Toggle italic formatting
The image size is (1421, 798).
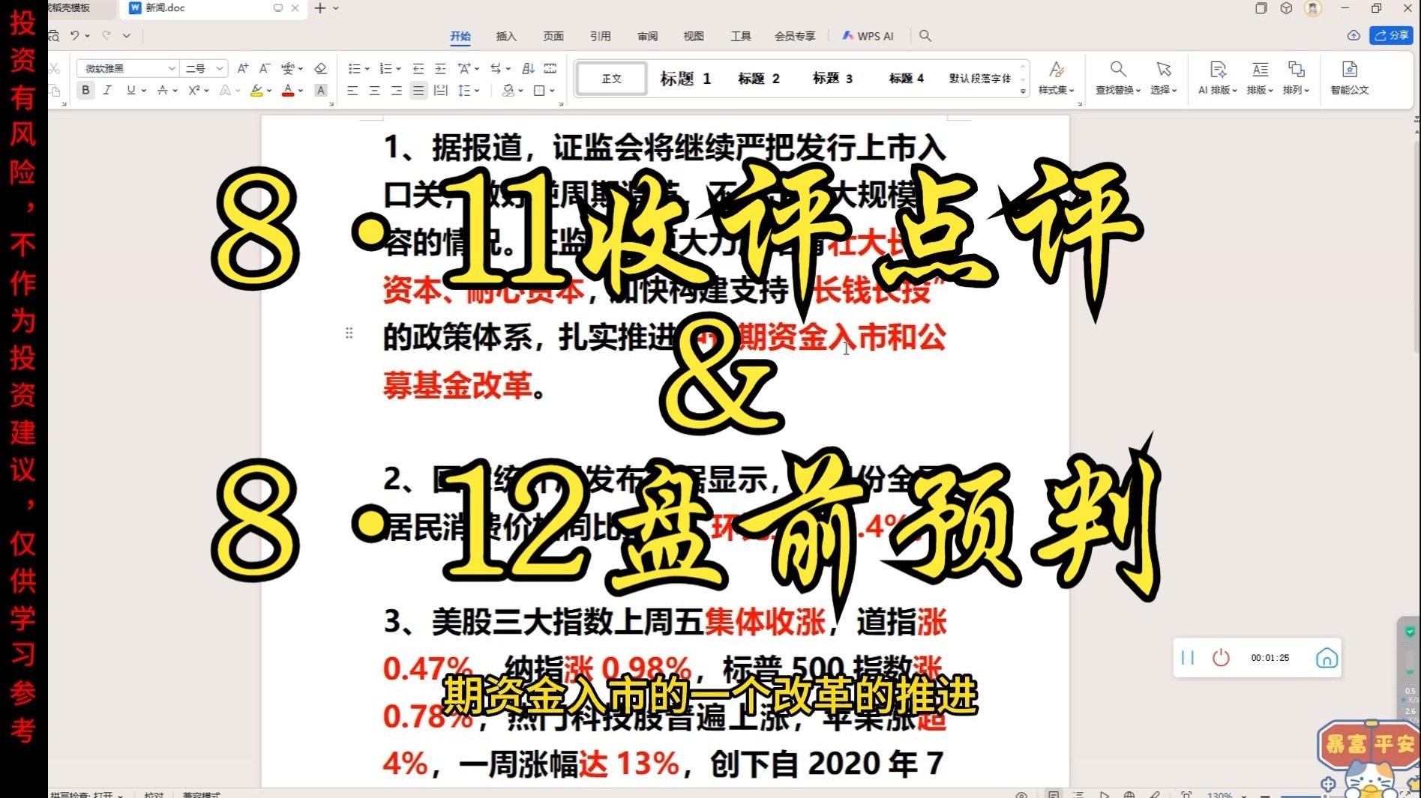tap(107, 90)
